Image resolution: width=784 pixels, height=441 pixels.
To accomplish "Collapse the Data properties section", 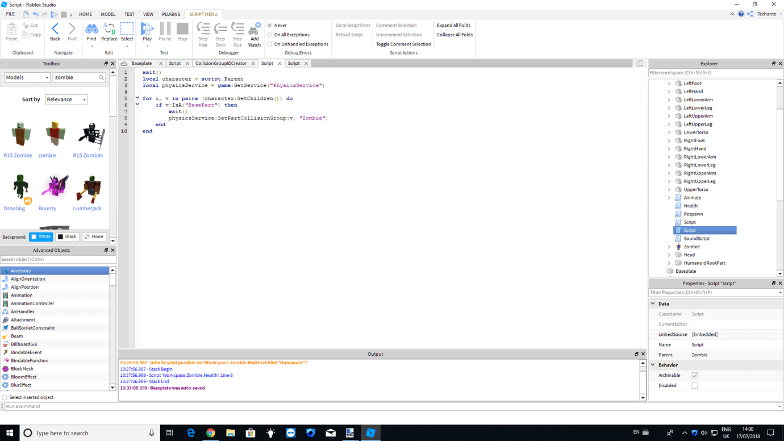I will (653, 304).
